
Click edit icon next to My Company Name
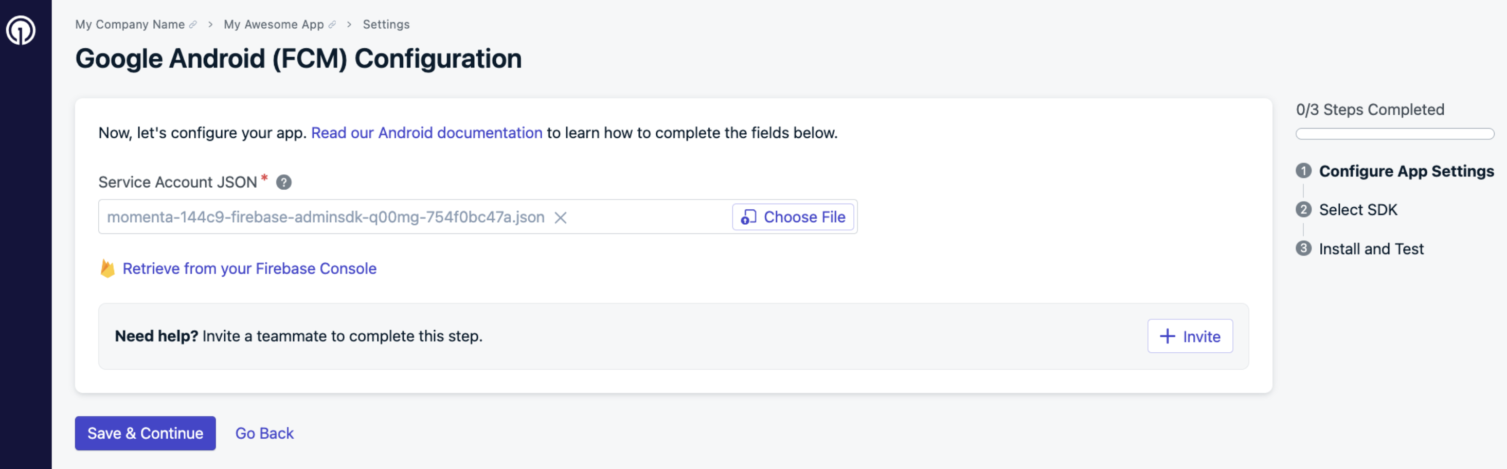point(193,25)
